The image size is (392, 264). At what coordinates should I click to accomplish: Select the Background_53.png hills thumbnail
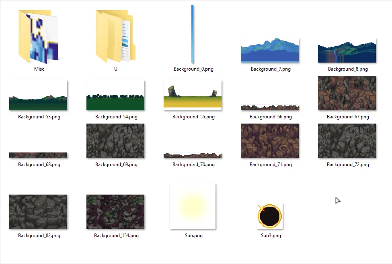(x=38, y=95)
